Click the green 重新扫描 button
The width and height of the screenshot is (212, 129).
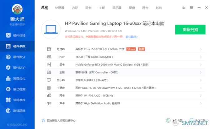(190, 29)
